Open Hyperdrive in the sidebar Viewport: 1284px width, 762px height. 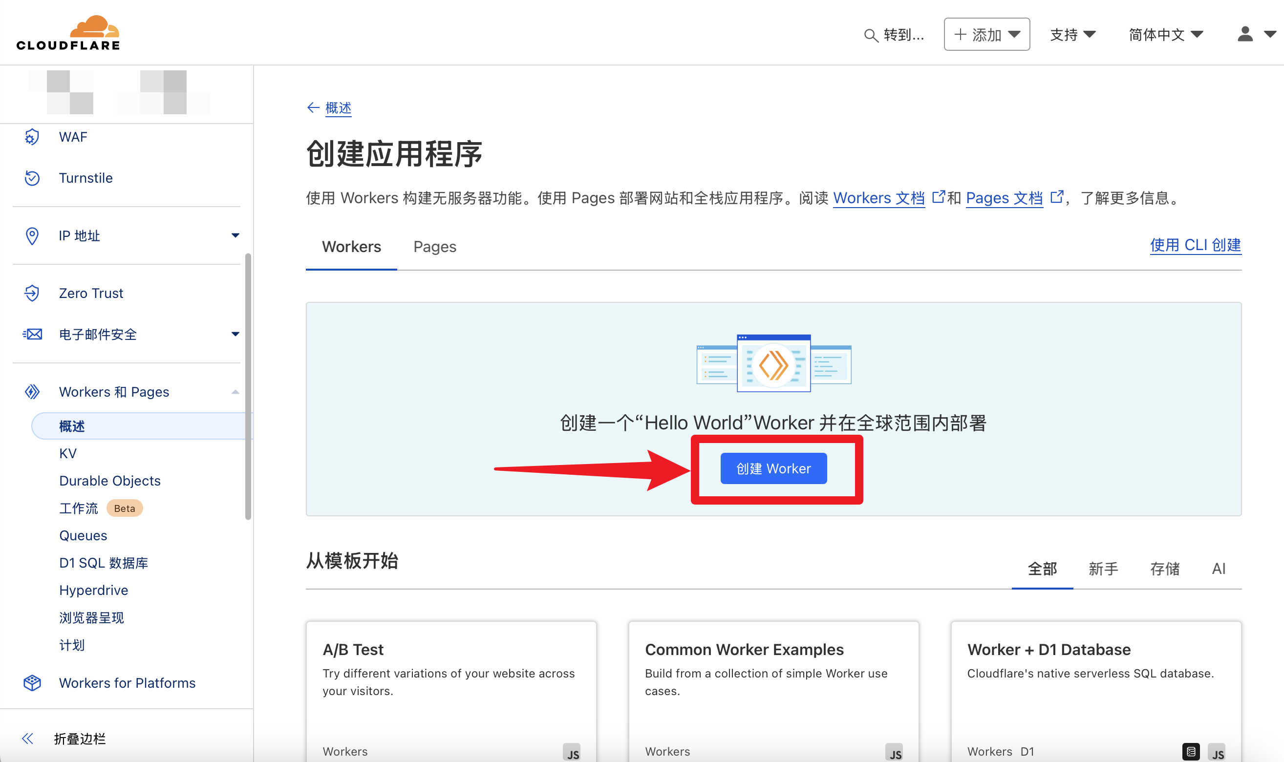coord(93,590)
